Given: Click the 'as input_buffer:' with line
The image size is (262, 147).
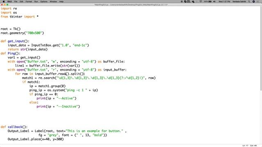Looking at the screenshot, I should [67, 70].
